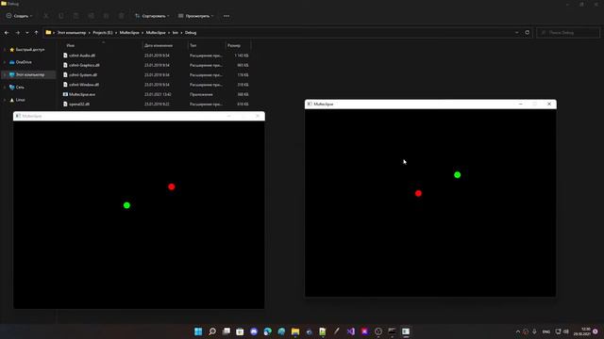Show hidden system tray icons chevron

pyautogui.click(x=518, y=331)
